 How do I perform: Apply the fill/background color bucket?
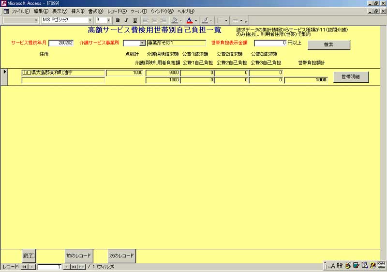click(175, 20)
